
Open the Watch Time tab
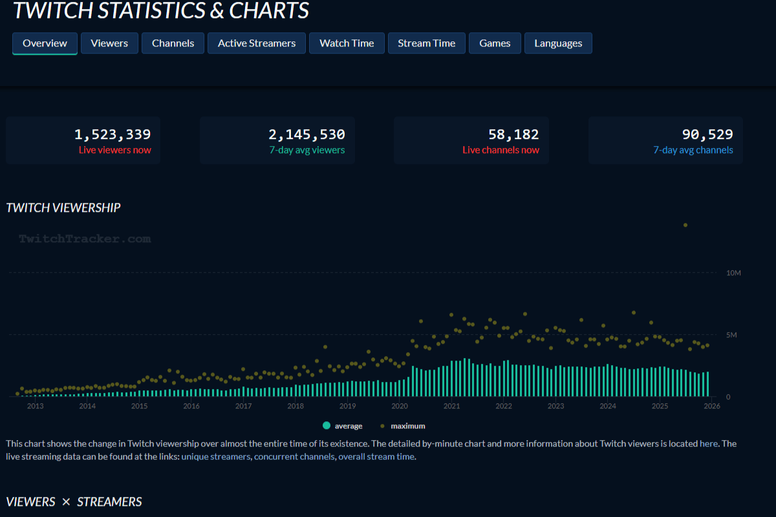tap(347, 43)
